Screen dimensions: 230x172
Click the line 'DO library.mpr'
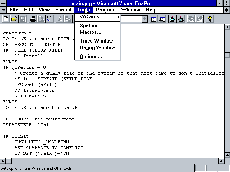pyautogui.click(x=34, y=90)
